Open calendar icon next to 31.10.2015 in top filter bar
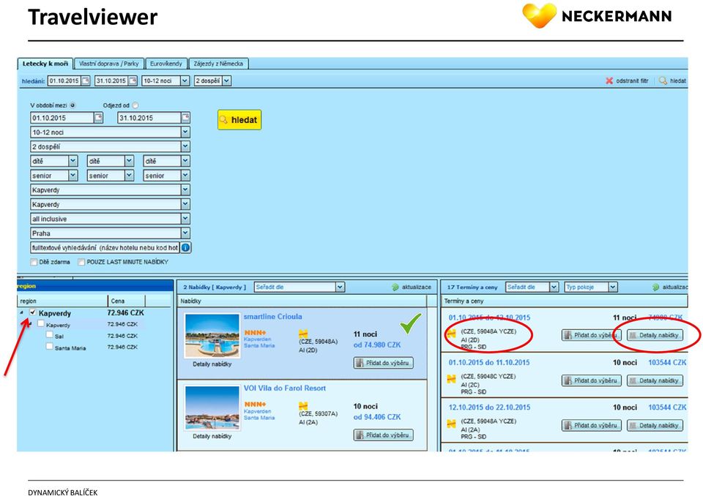This screenshot has width=703, height=496. coord(133,80)
